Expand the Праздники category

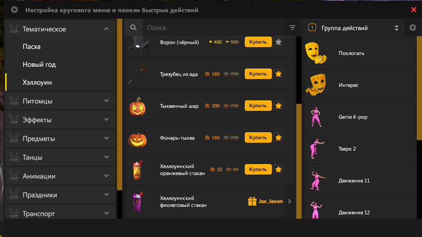[106, 195]
